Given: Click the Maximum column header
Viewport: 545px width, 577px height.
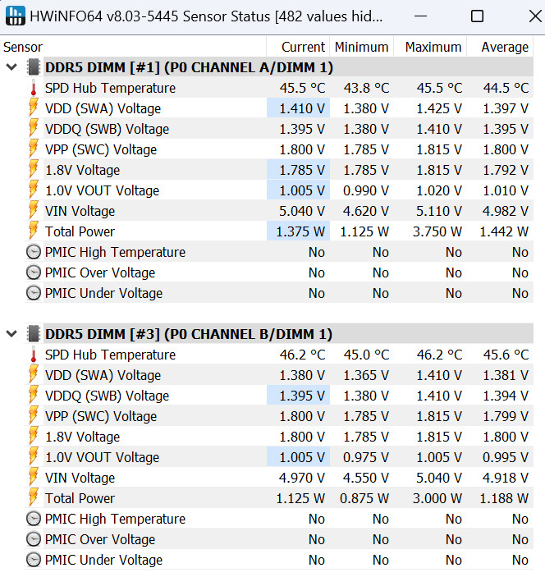Looking at the screenshot, I should point(430,47).
